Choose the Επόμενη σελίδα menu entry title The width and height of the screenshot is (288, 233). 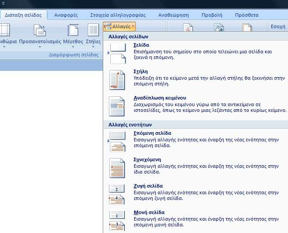pyautogui.click(x=153, y=133)
